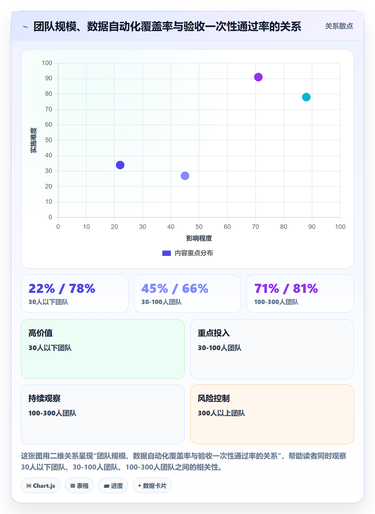The height and width of the screenshot is (514, 375).
Task: Toggle dataset via the 内容重点分布 legend label
Action: 194,253
